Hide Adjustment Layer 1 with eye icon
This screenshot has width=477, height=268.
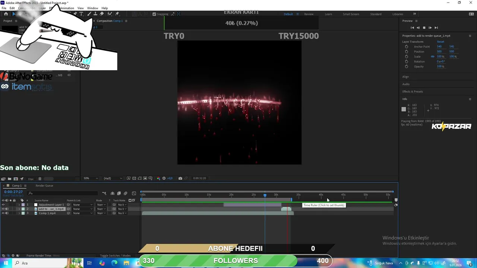(x=3, y=205)
